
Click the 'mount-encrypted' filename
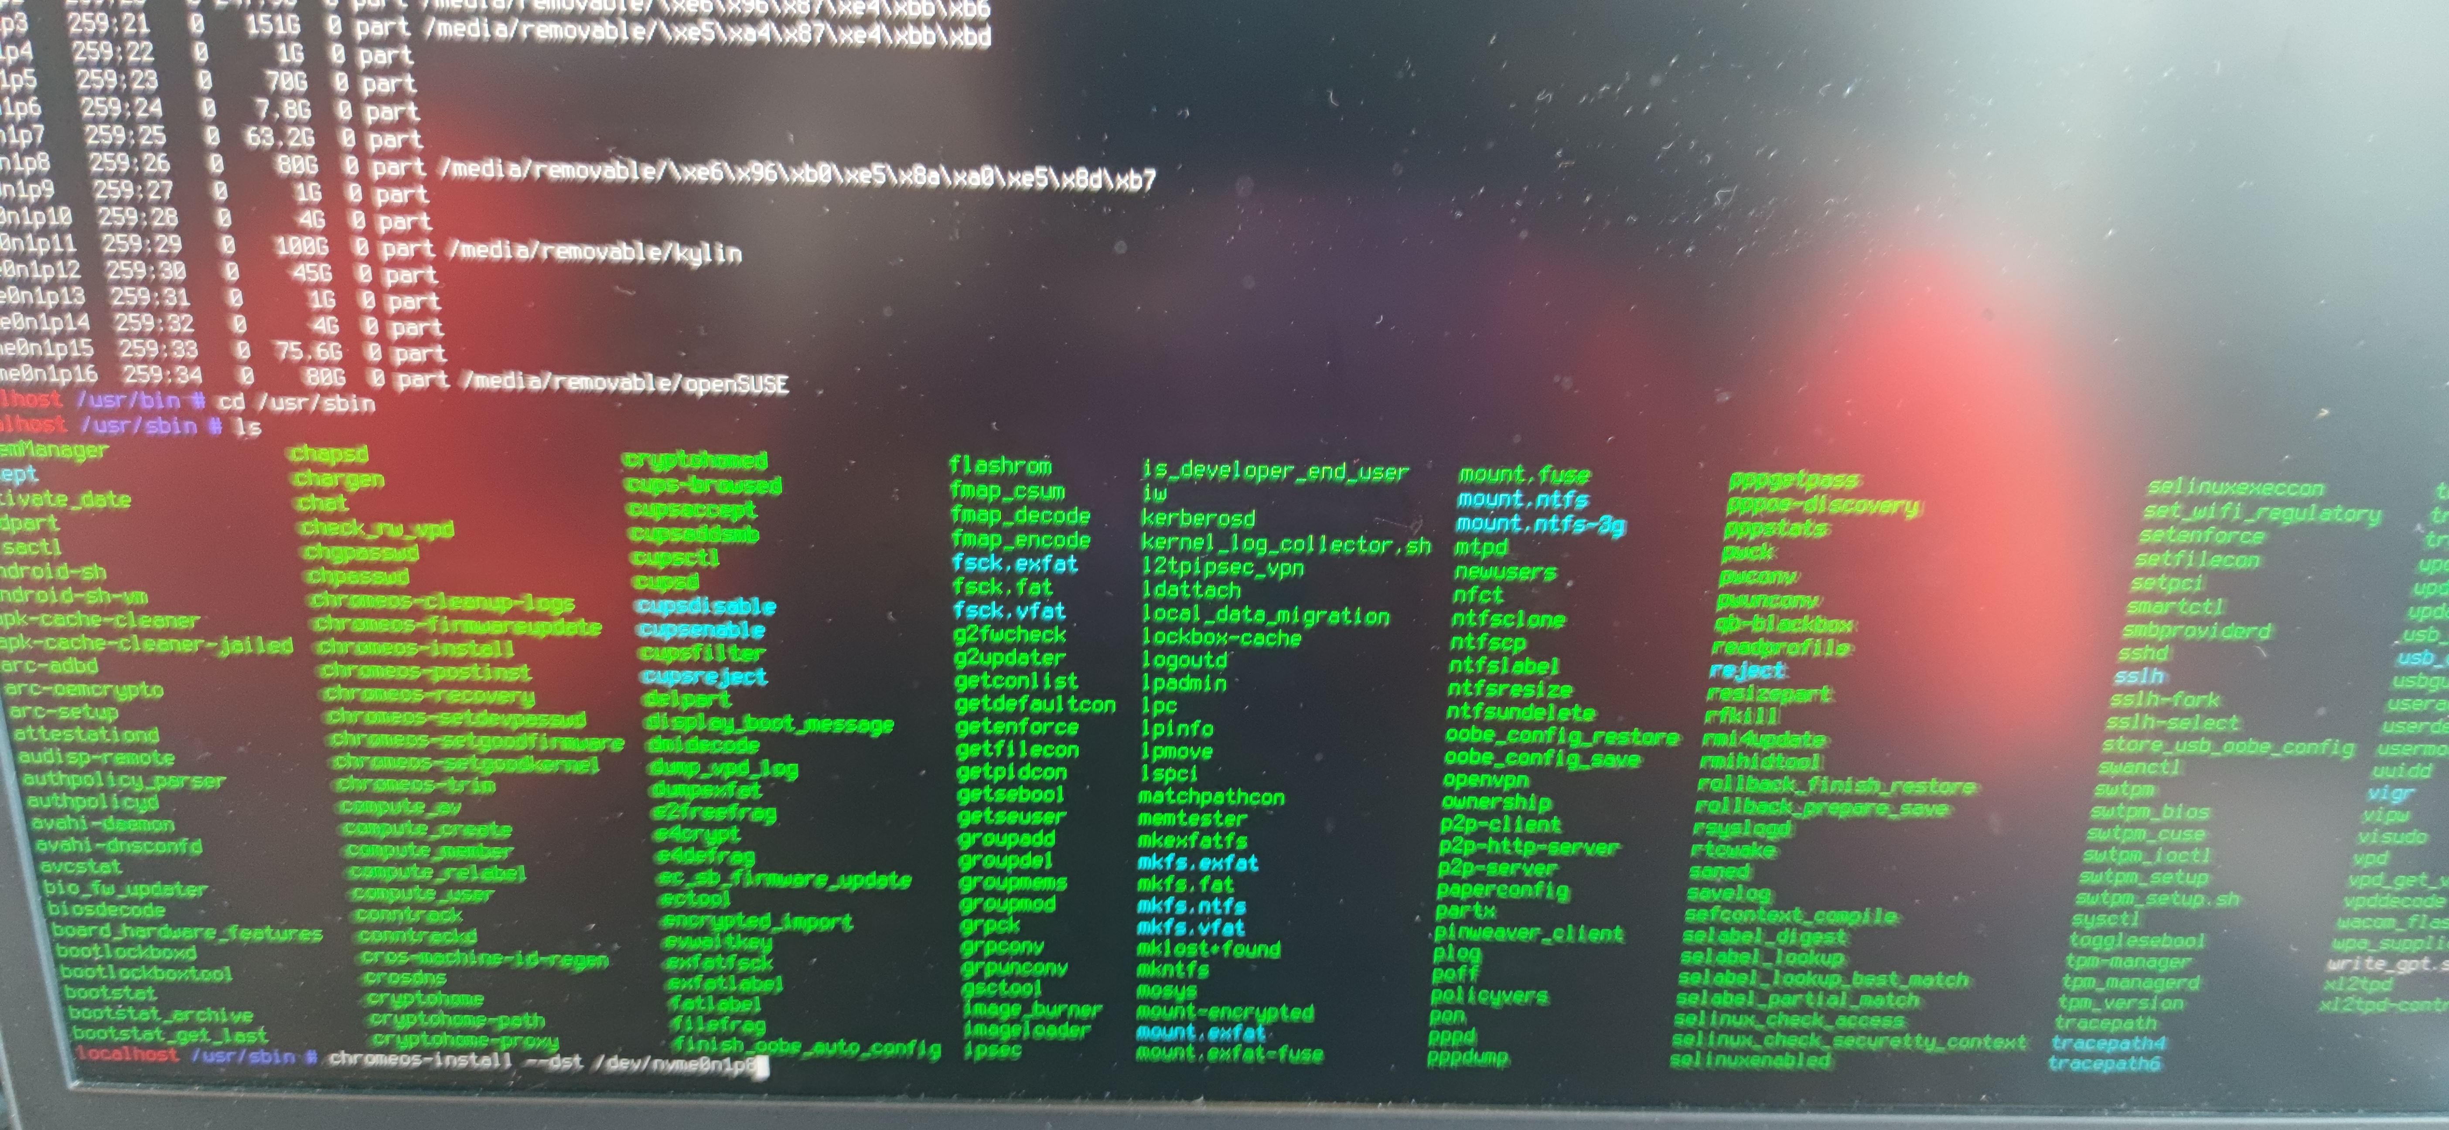click(1224, 1012)
